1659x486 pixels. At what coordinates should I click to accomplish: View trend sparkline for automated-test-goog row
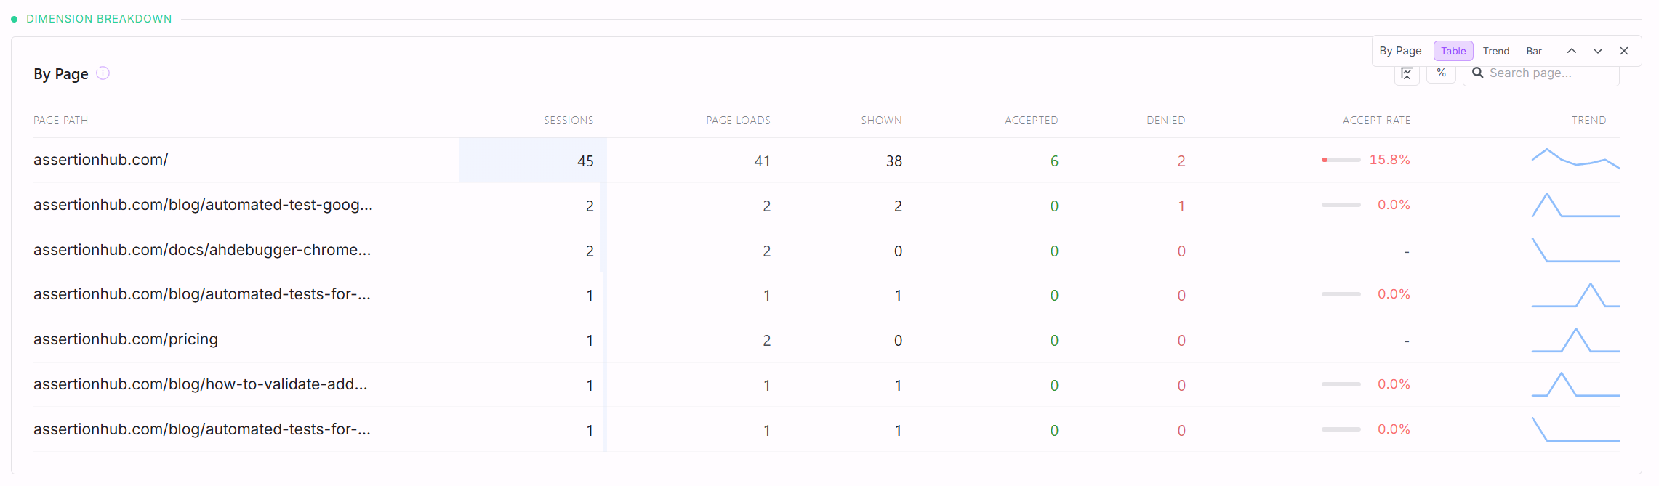pos(1575,205)
